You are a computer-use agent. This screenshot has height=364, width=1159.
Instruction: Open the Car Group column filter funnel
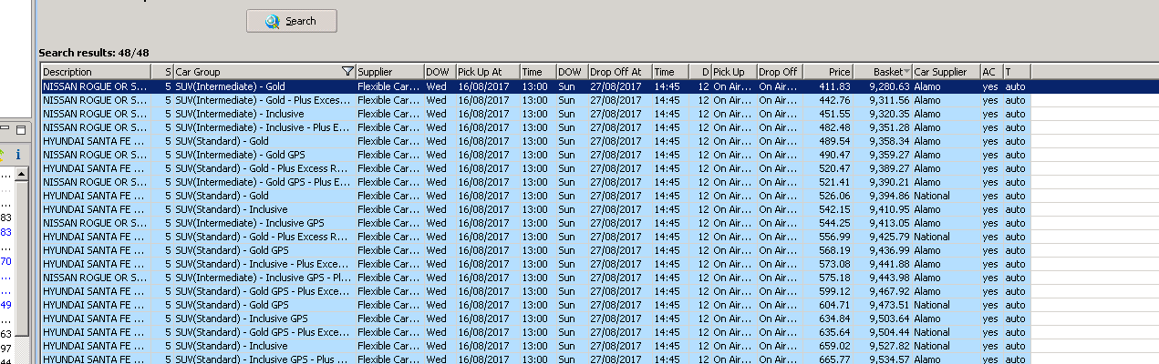point(347,71)
